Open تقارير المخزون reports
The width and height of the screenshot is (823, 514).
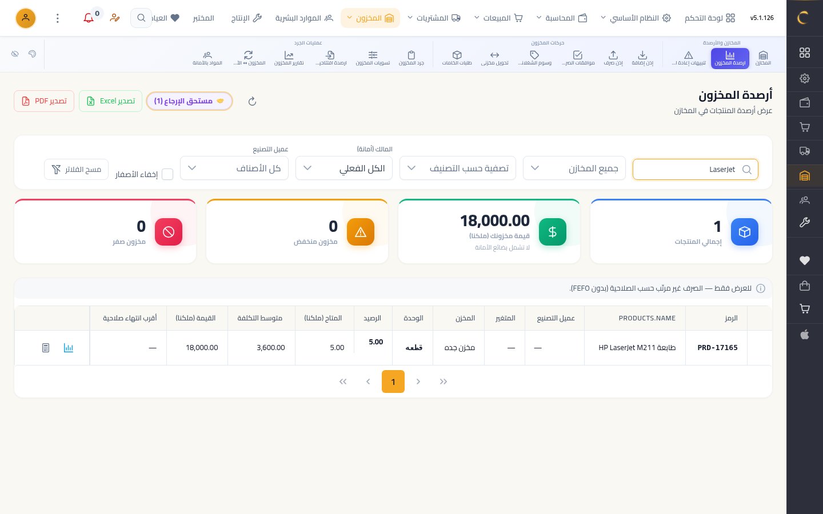[x=289, y=58]
